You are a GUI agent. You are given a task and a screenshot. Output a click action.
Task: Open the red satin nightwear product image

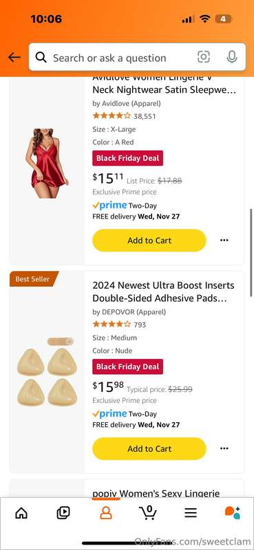point(47,164)
